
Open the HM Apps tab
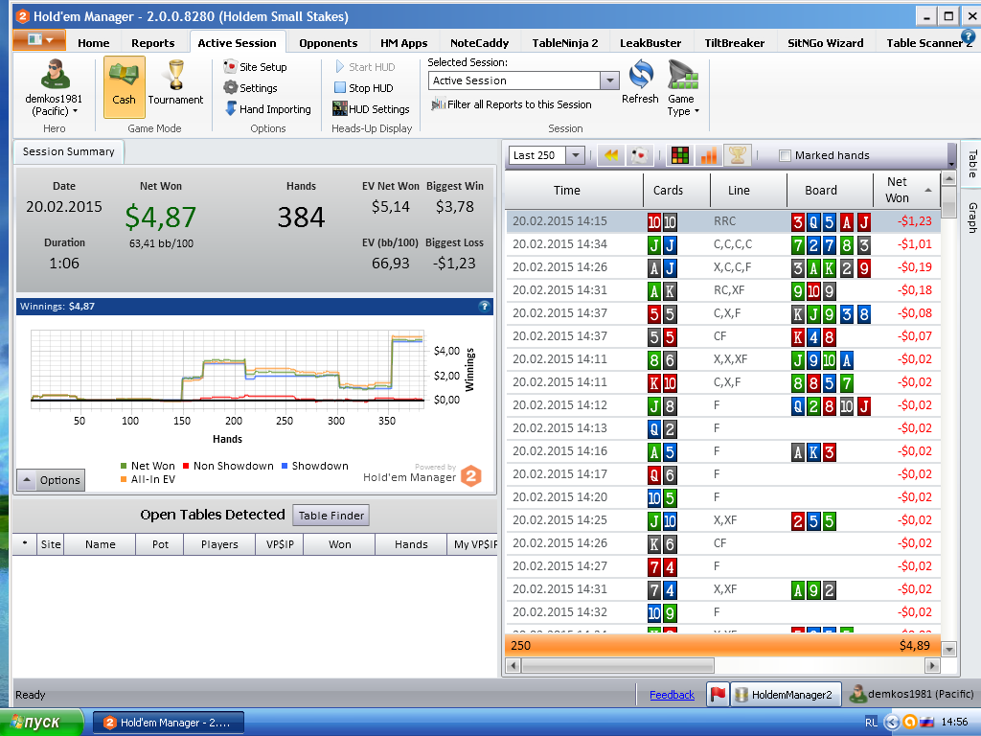click(403, 42)
